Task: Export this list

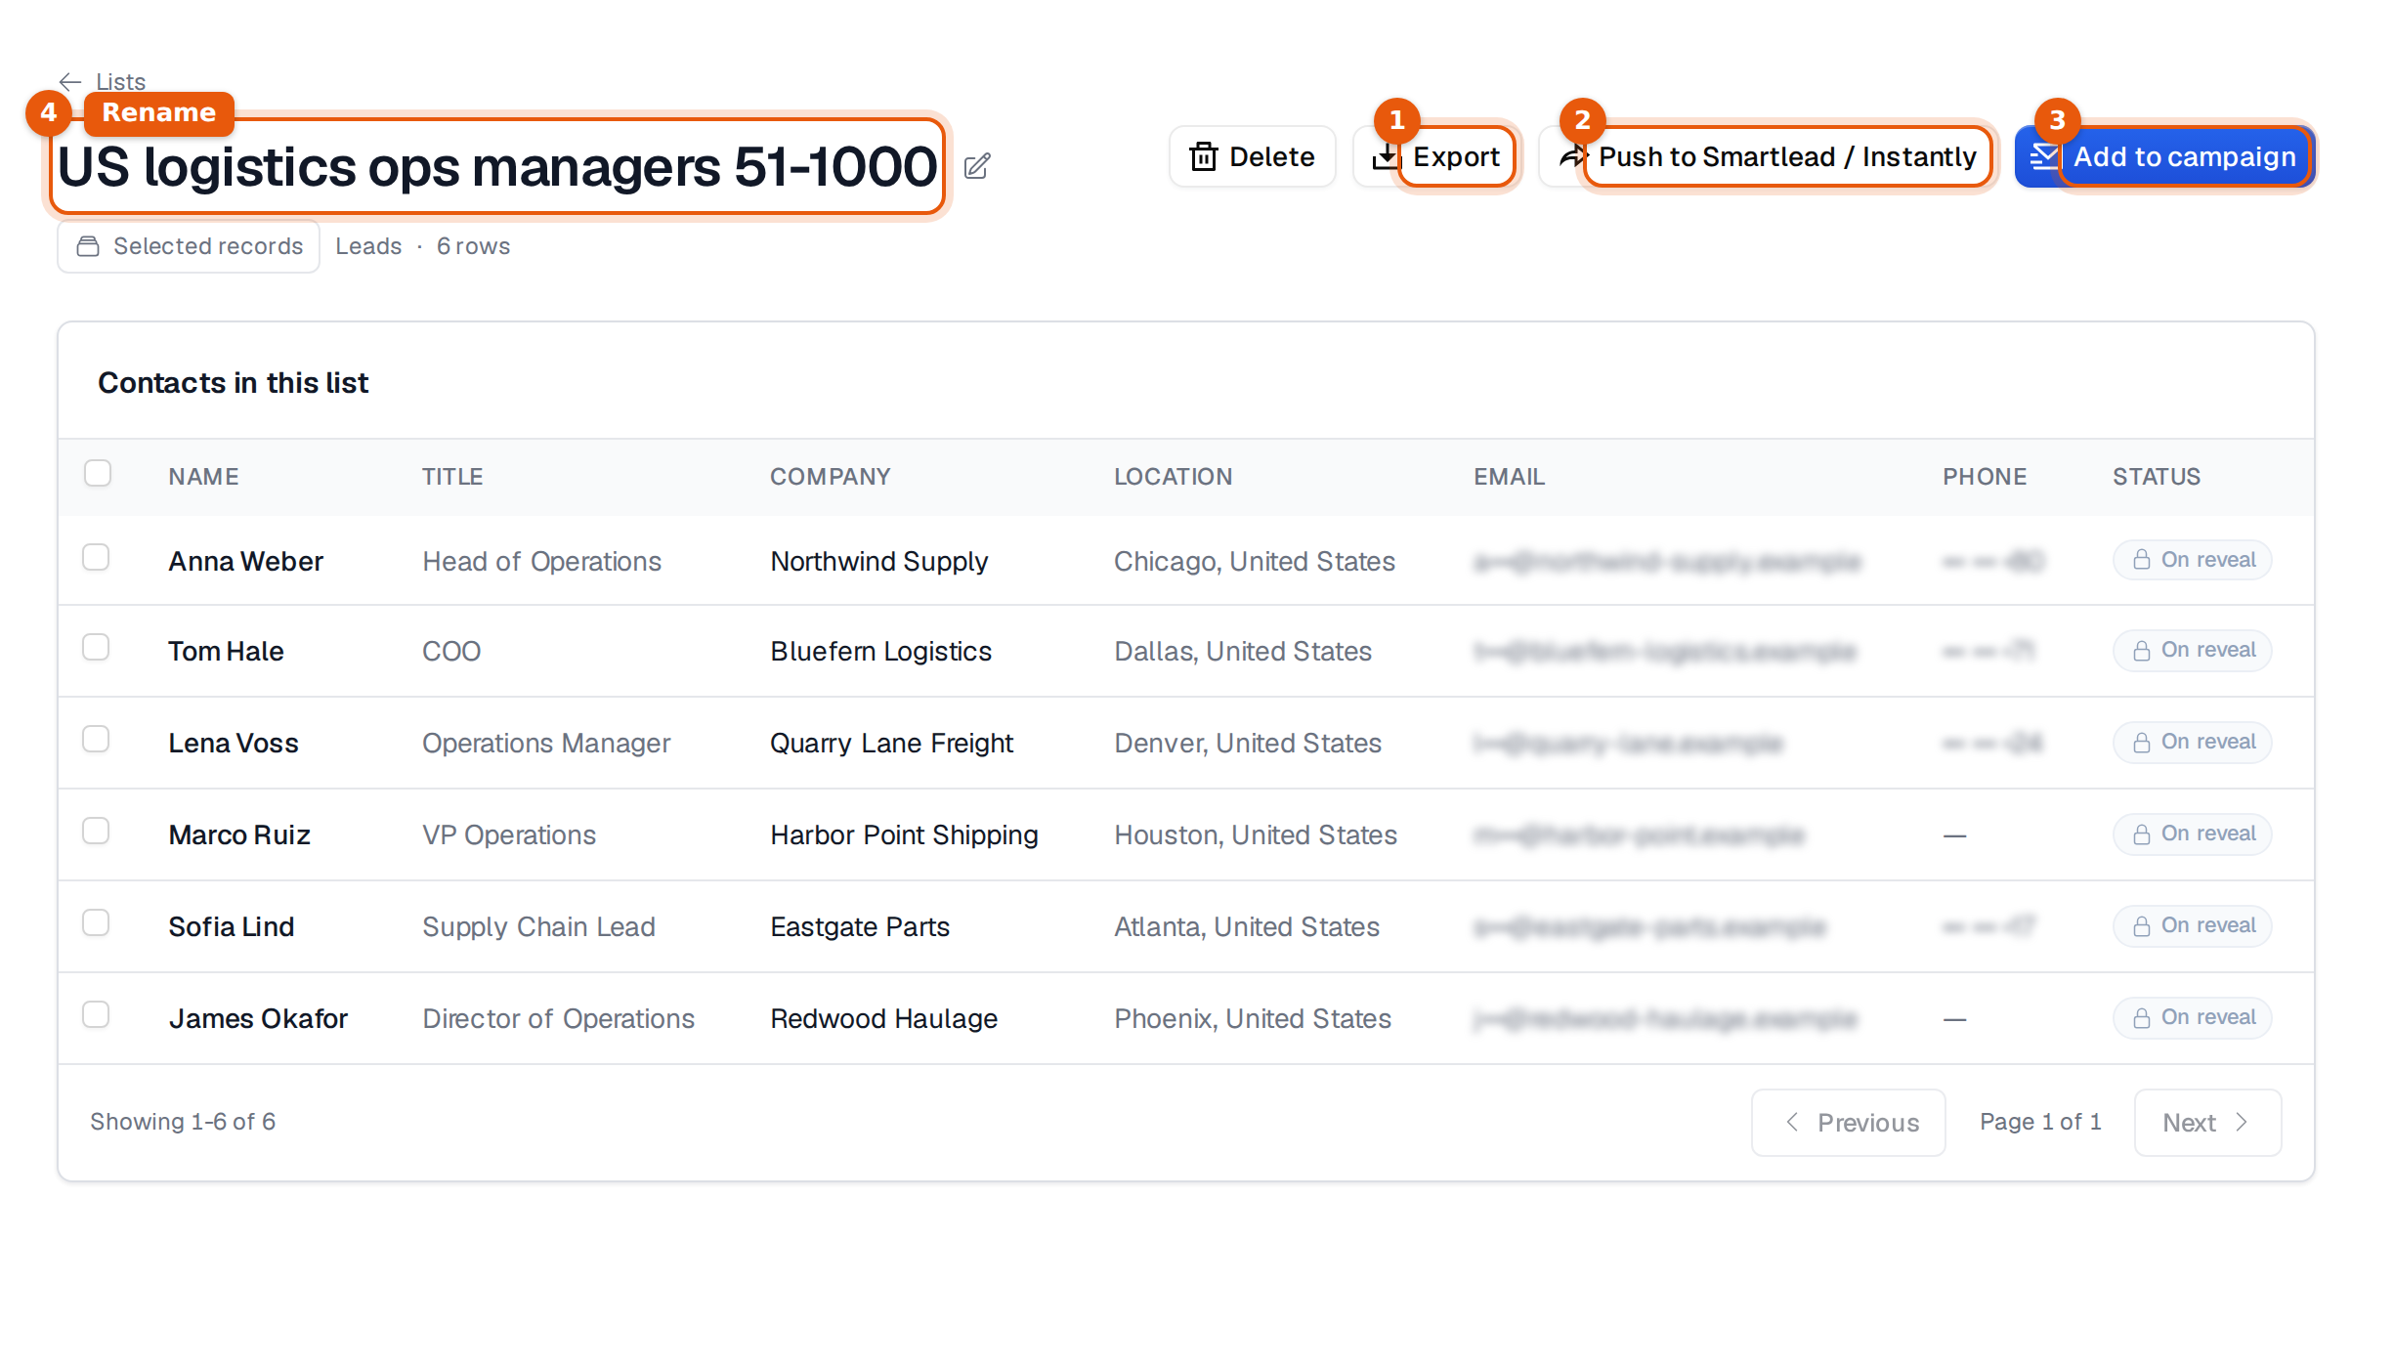Action: tap(1436, 156)
